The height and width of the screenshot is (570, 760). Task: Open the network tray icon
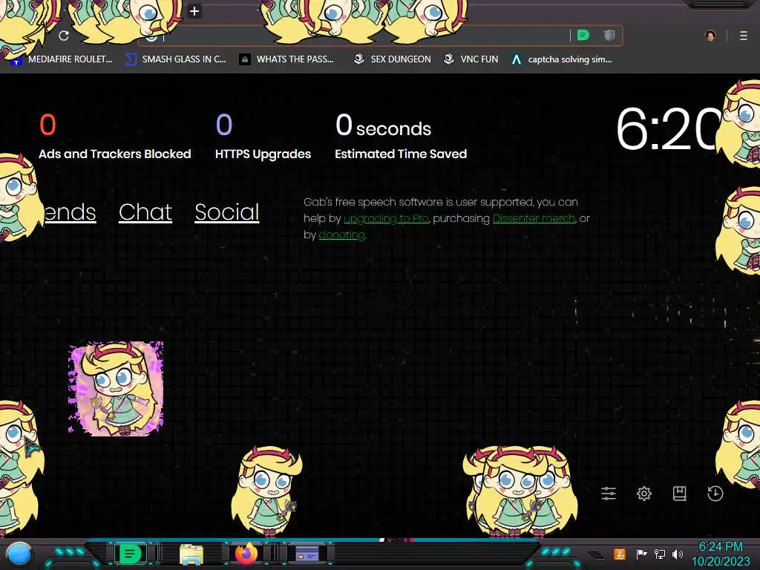[x=660, y=554]
